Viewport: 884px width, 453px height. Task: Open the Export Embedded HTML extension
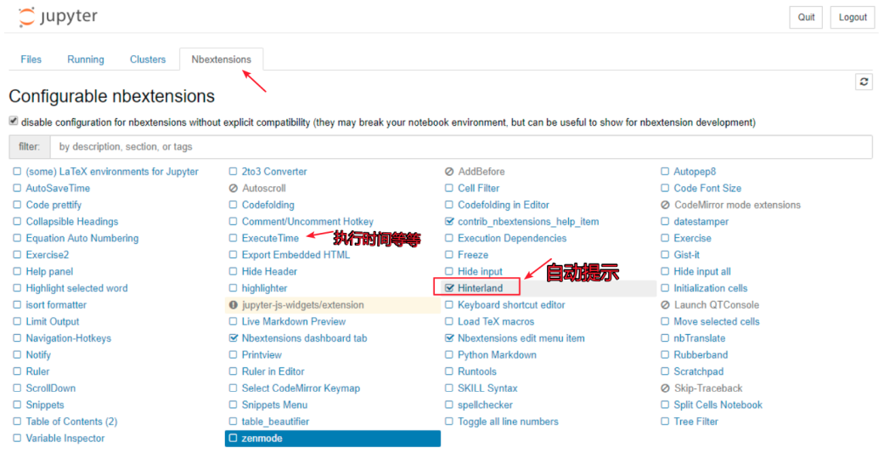click(296, 255)
